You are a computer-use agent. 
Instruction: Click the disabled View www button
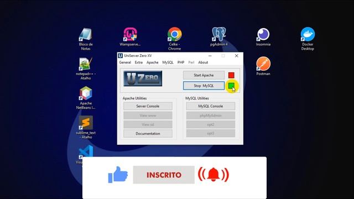point(148,116)
